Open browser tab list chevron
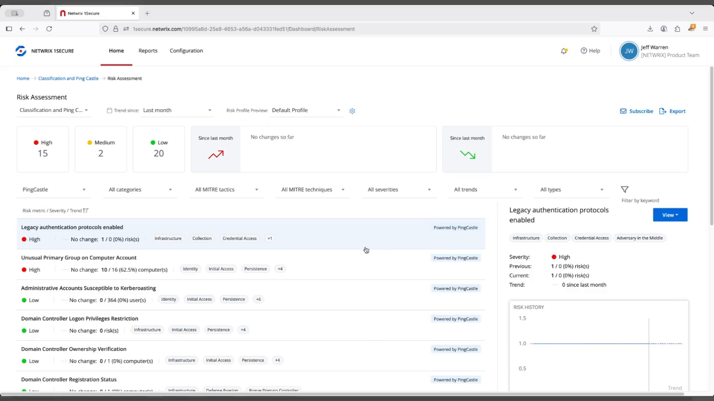Screen dimensions: 714x401 (692, 13)
